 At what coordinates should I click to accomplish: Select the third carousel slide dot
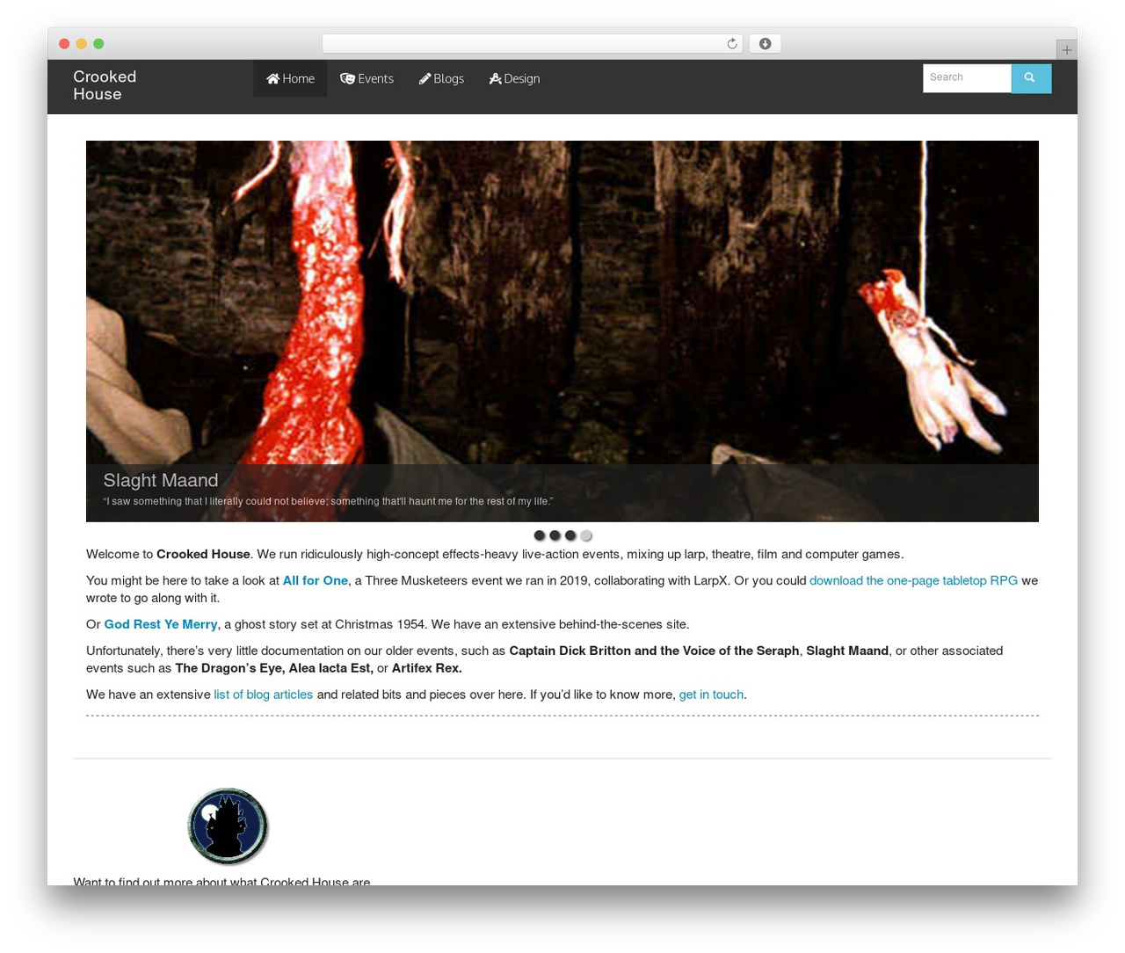coord(570,535)
